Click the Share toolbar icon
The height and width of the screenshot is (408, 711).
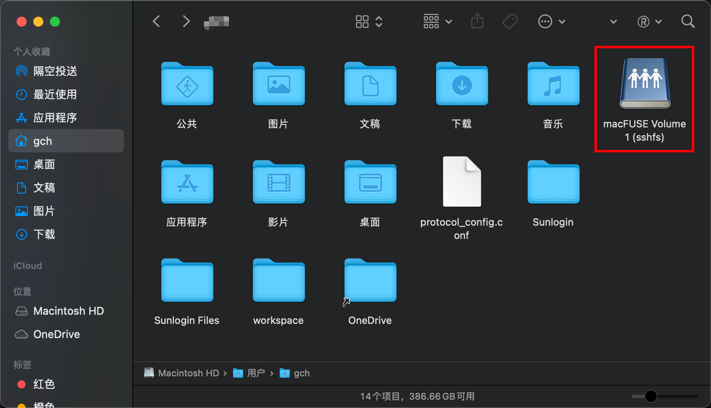pyautogui.click(x=477, y=21)
